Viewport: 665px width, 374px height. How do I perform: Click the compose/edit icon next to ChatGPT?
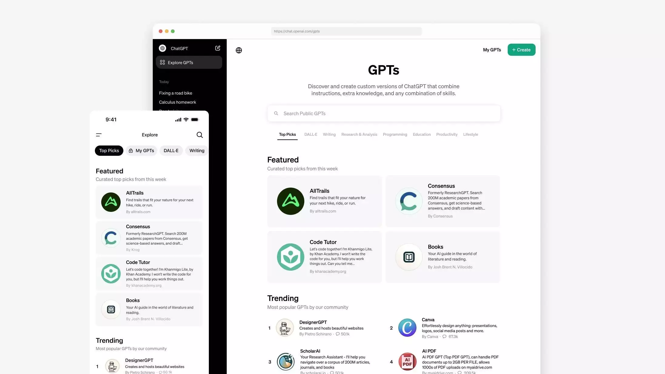tap(217, 48)
